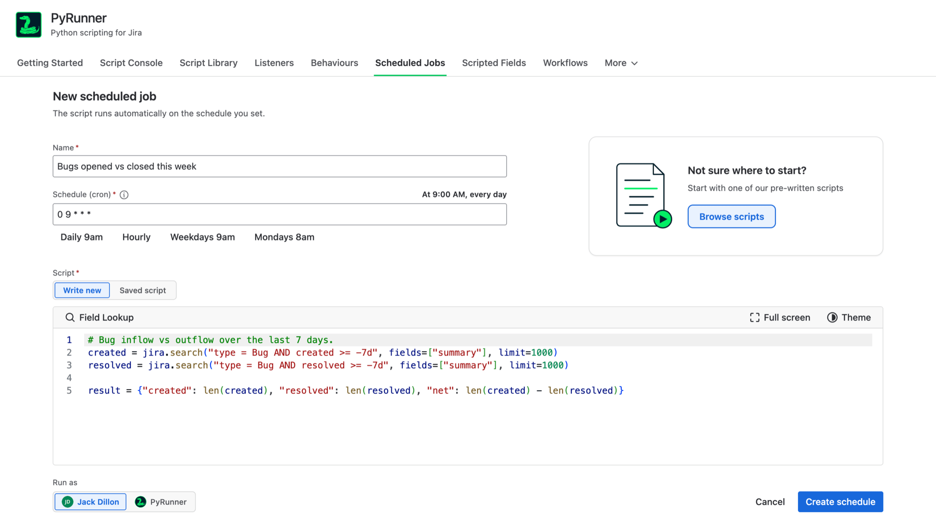936x522 pixels.
Task: Apply the Mondays 8am preset
Action: 284,237
